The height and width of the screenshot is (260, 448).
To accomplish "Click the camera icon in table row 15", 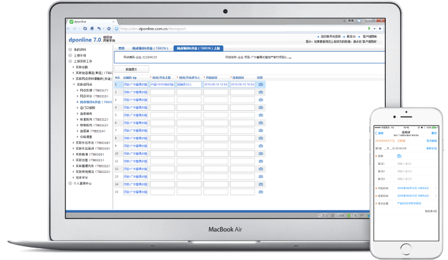I will pos(261,192).
